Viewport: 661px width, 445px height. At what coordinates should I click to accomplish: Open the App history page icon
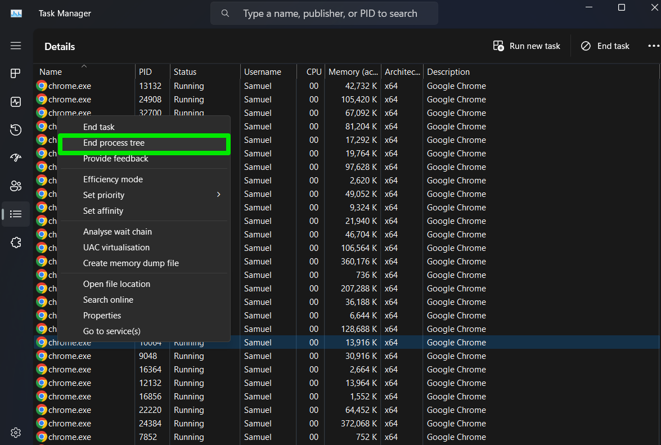(16, 130)
